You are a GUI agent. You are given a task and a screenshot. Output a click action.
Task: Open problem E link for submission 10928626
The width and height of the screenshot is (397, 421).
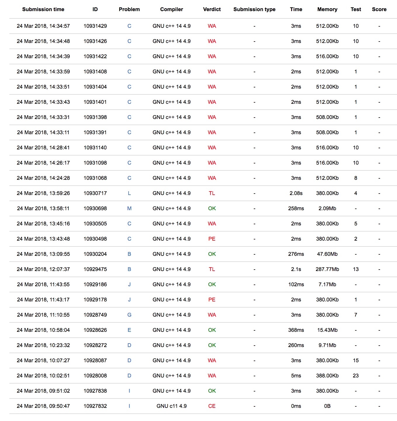129,330
